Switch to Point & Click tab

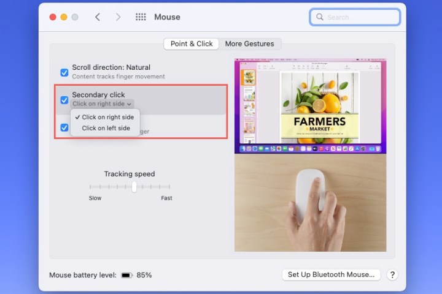tap(192, 44)
